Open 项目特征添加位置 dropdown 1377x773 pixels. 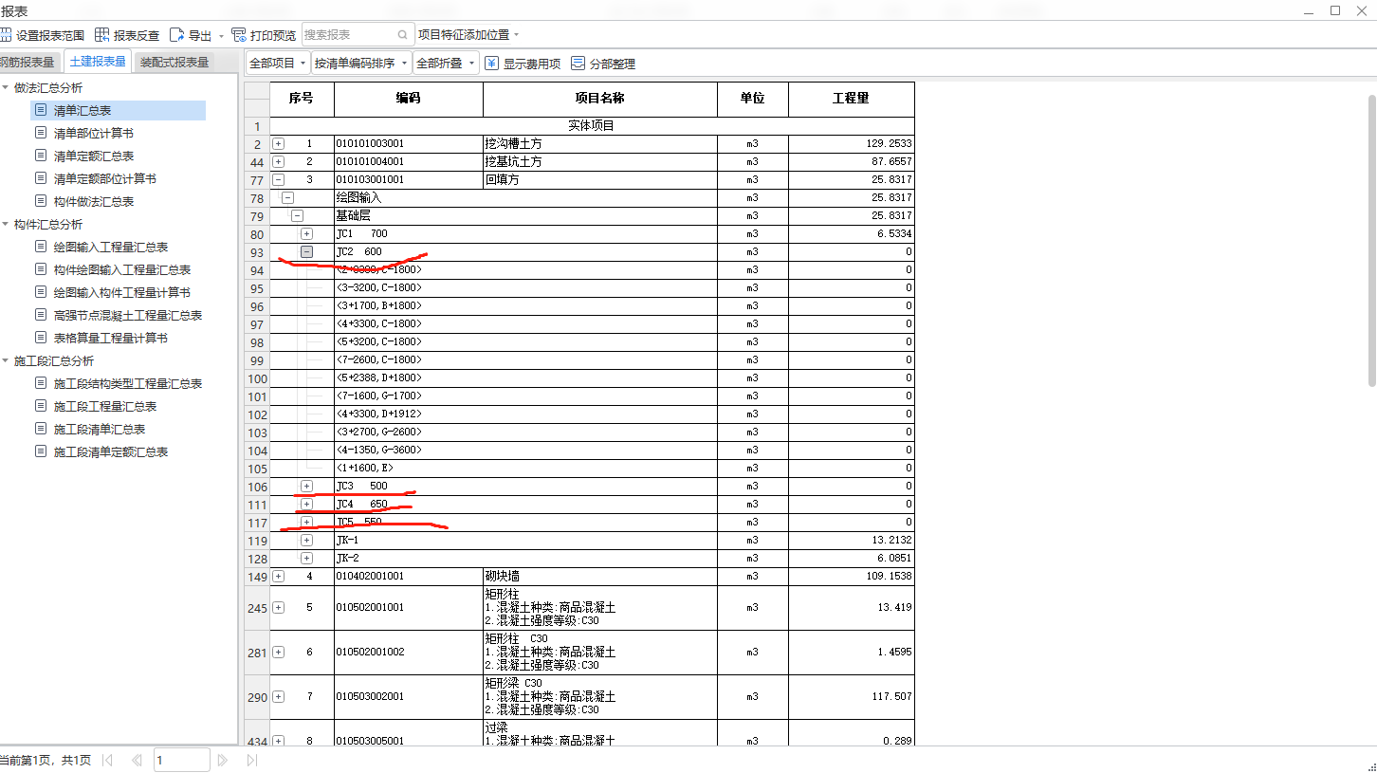(x=469, y=35)
